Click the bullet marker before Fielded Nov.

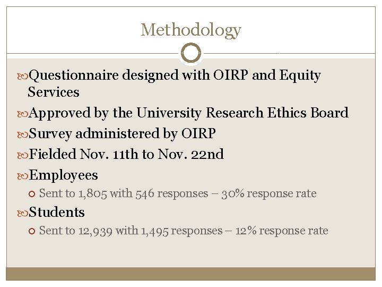pyautogui.click(x=23, y=155)
